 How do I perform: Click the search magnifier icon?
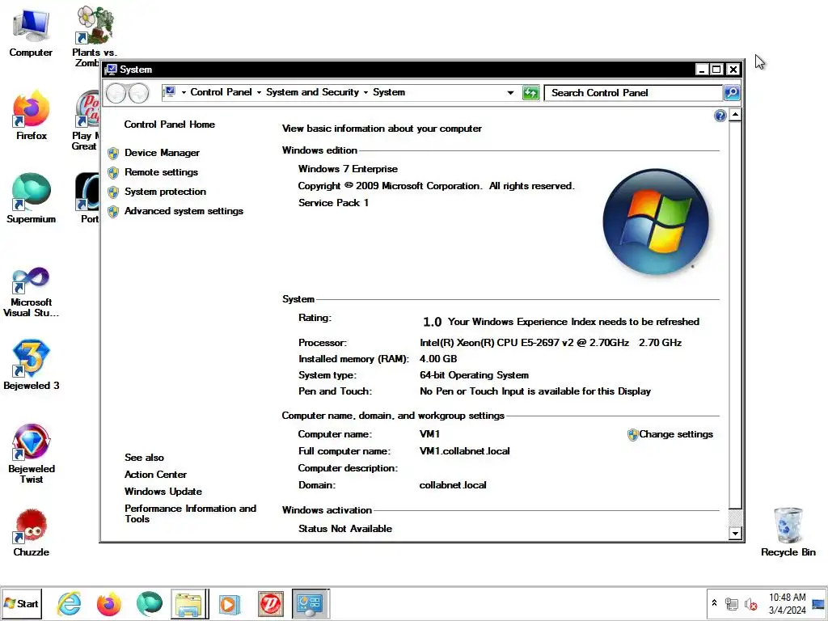coord(731,93)
